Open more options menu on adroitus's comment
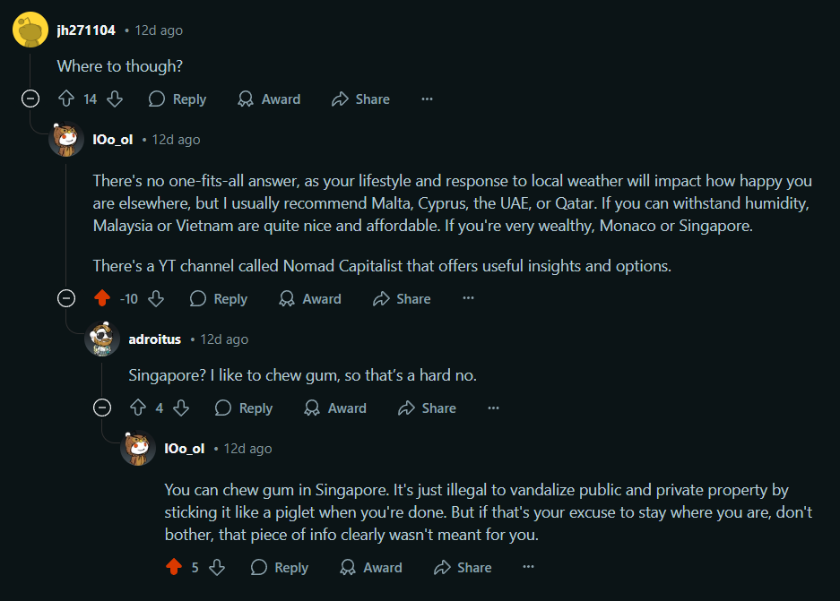The height and width of the screenshot is (601, 840). click(493, 408)
